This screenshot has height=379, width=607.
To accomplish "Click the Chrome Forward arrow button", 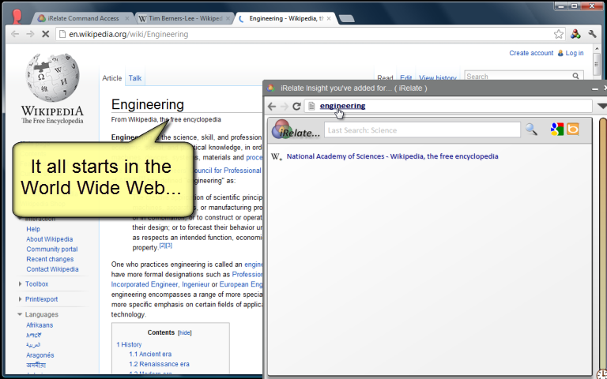I will pyautogui.click(x=30, y=34).
